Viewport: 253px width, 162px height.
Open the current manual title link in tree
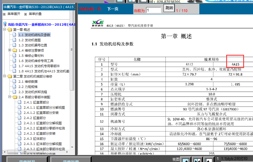[42, 25]
